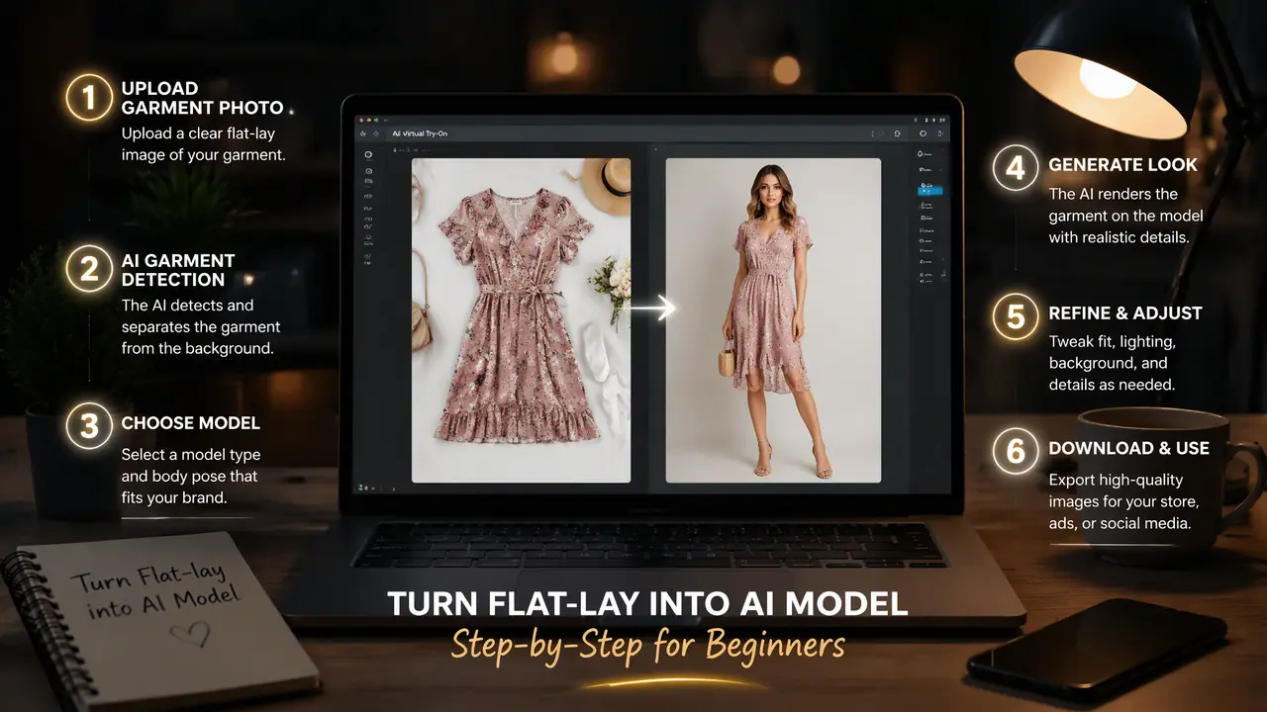The image size is (1267, 712).
Task: Click the white arrow between the two images
Action: point(652,310)
